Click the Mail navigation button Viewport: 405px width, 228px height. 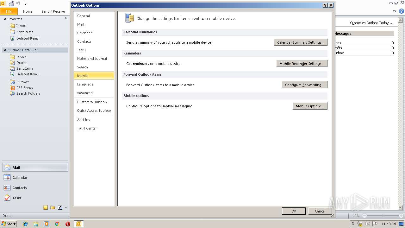click(x=35, y=168)
